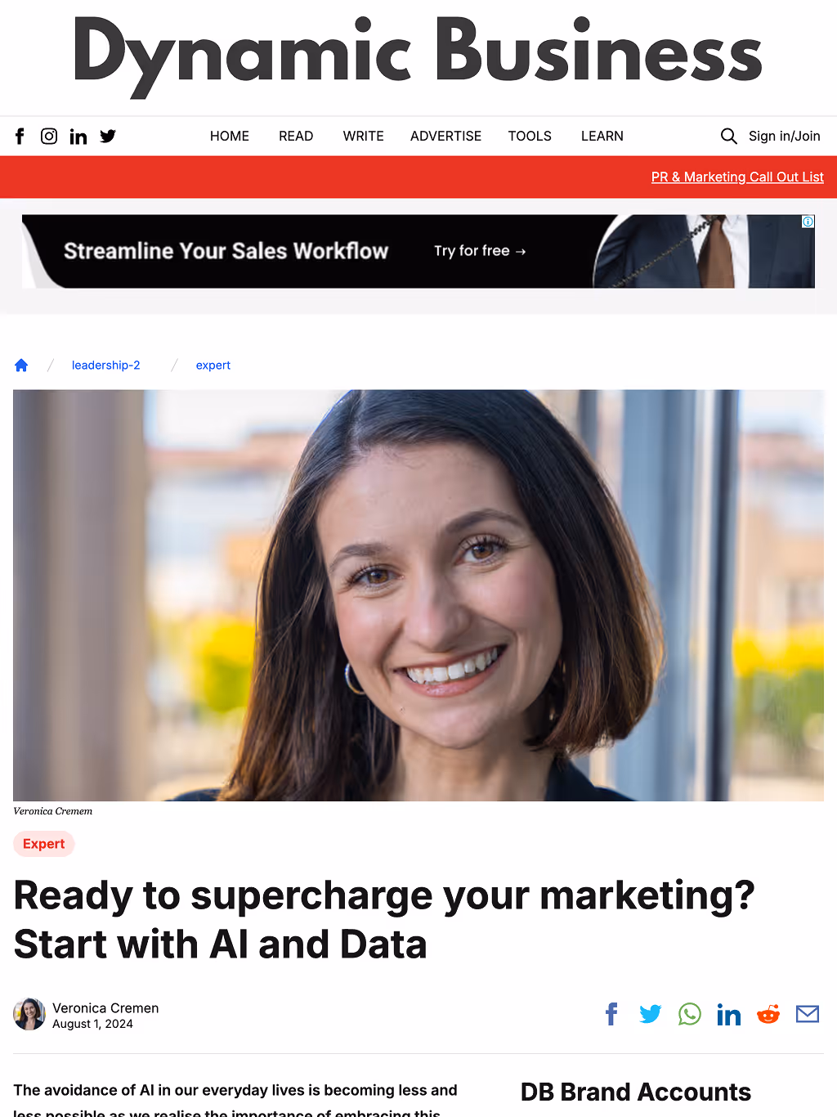Share article on LinkedIn
837x1117 pixels.
click(x=729, y=1014)
